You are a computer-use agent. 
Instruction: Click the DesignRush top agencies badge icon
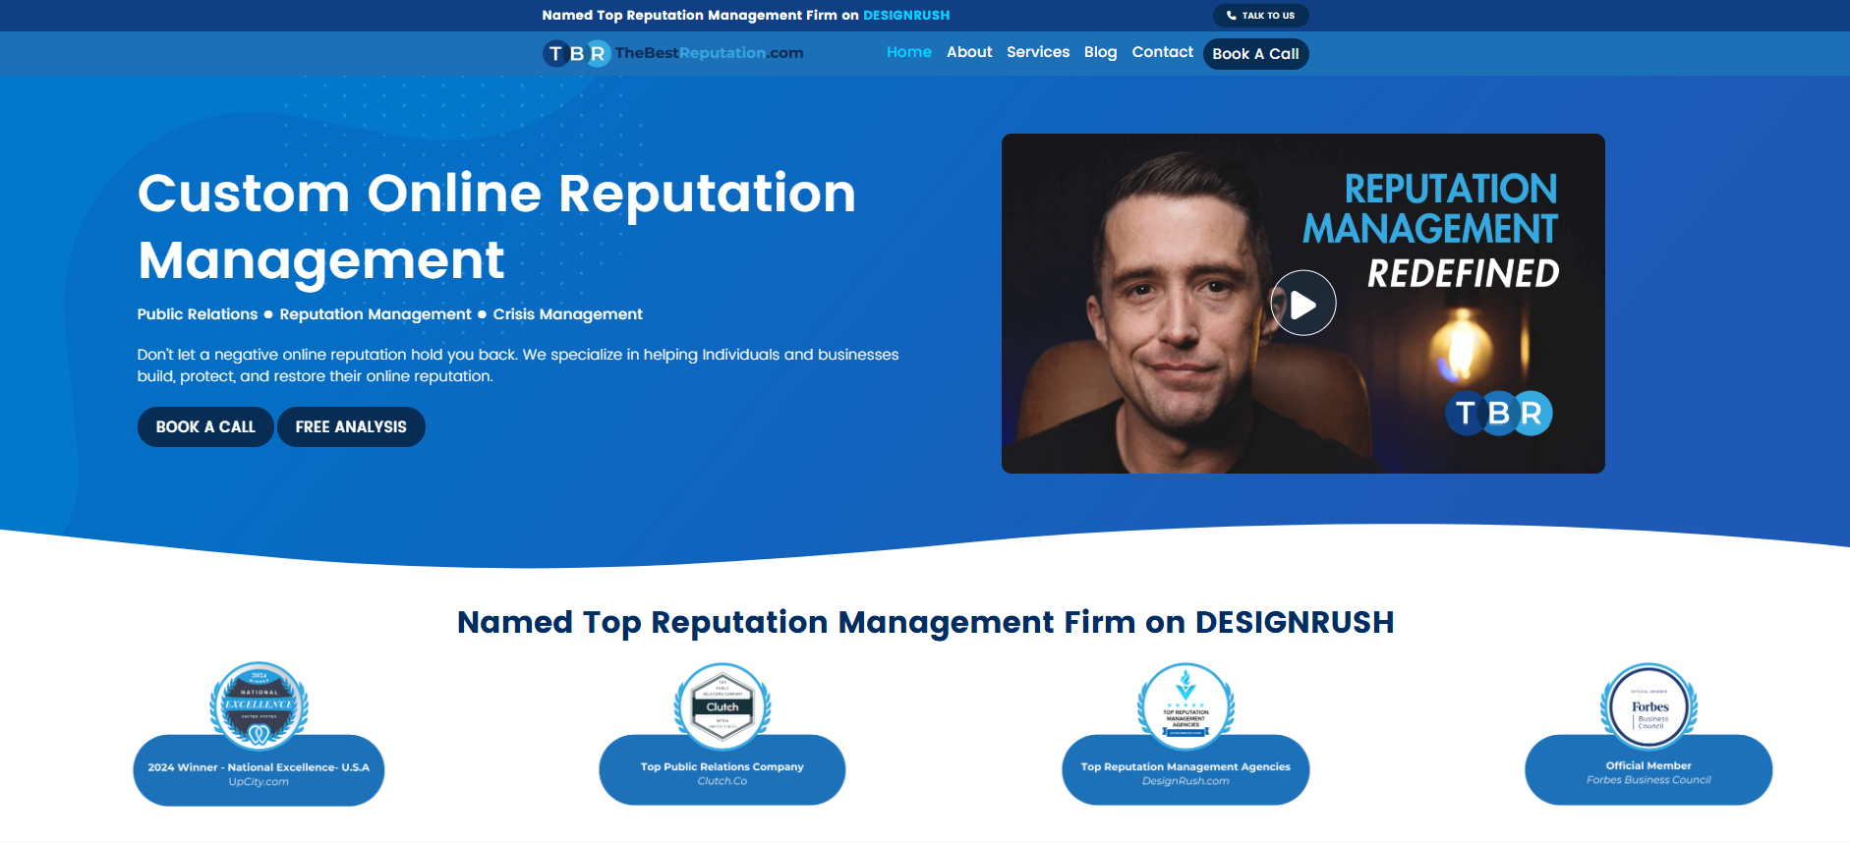pyautogui.click(x=1185, y=705)
